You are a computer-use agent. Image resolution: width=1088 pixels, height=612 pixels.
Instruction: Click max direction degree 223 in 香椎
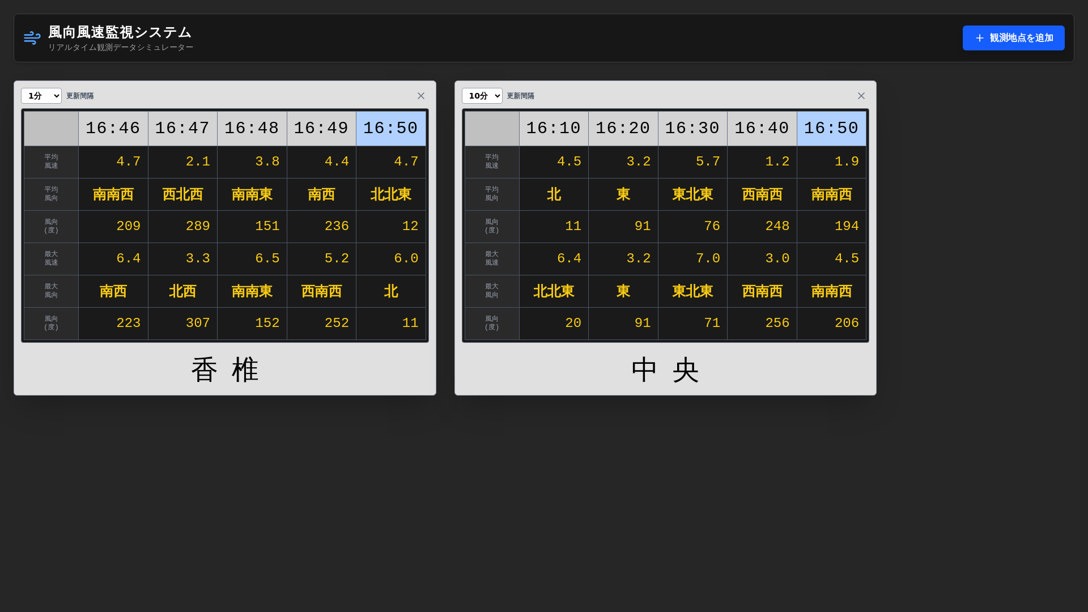113,324
